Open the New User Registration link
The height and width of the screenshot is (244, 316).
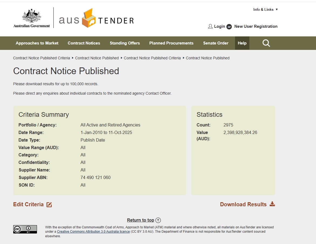tap(256, 26)
